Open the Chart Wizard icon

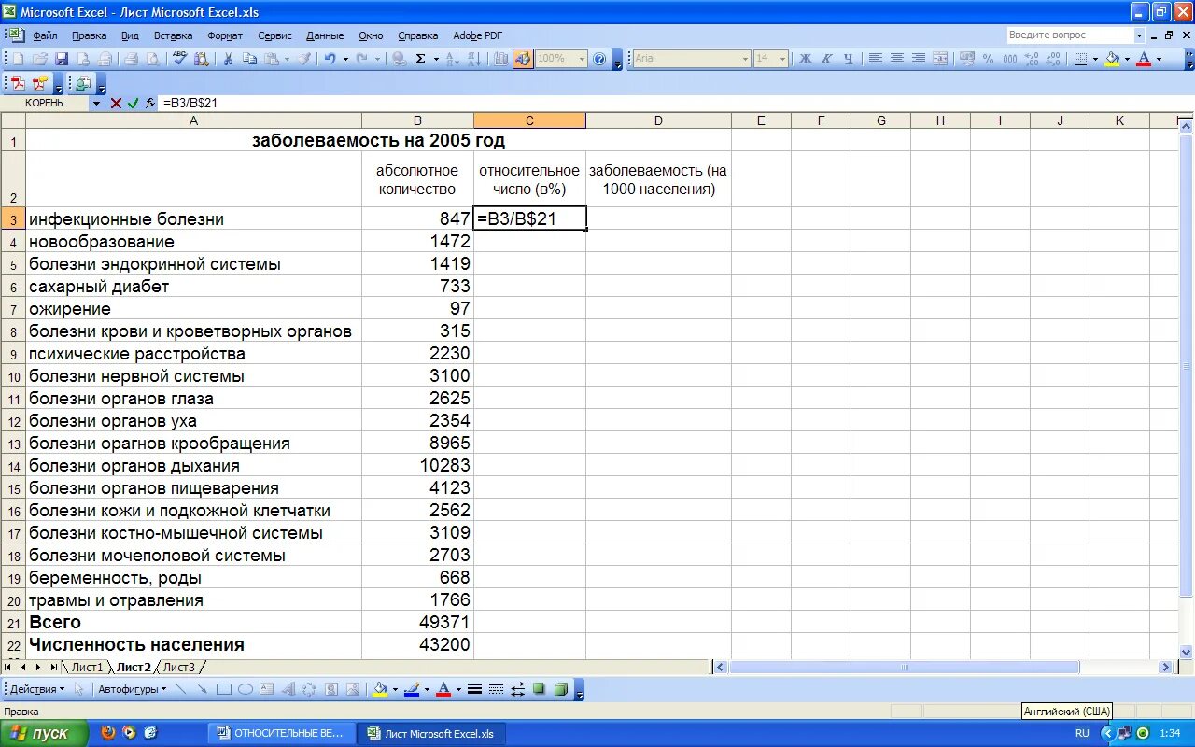tap(500, 59)
